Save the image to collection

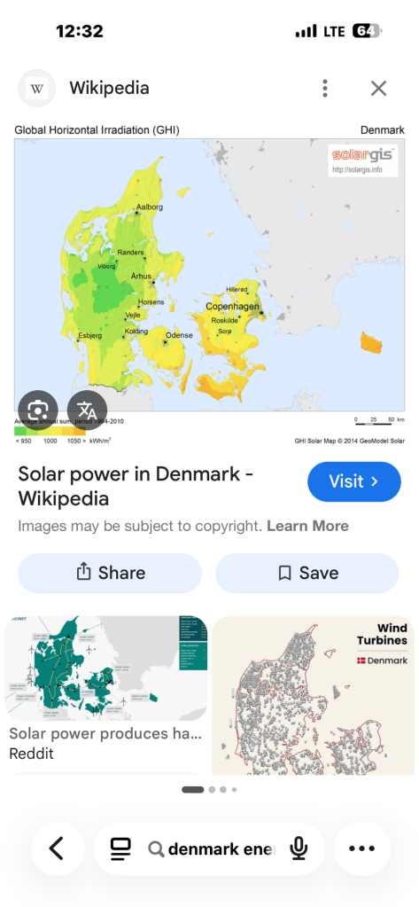(x=306, y=574)
